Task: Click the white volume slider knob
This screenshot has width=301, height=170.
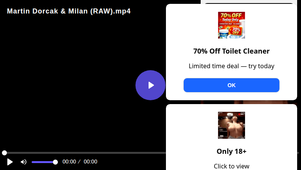Action: click(x=55, y=162)
